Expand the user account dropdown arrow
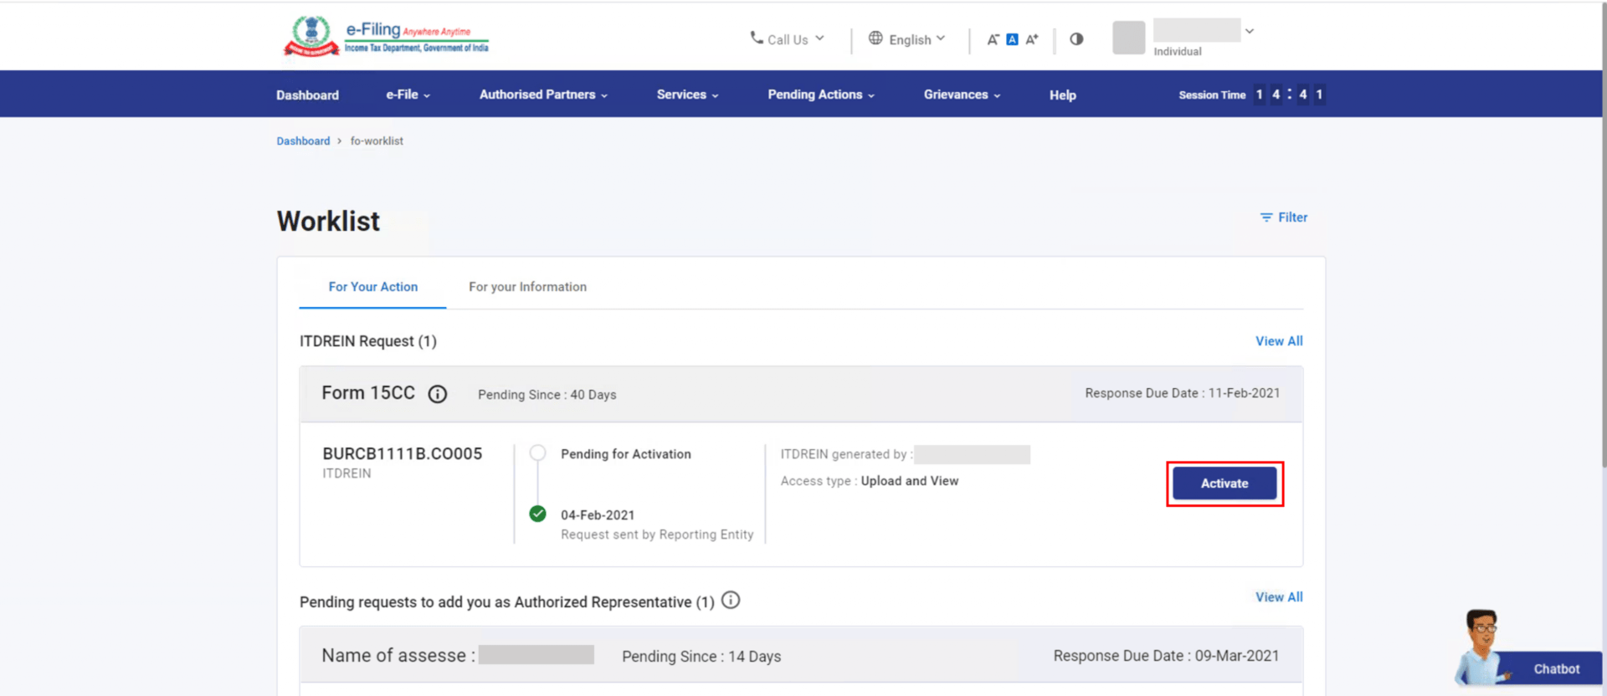 [1250, 32]
